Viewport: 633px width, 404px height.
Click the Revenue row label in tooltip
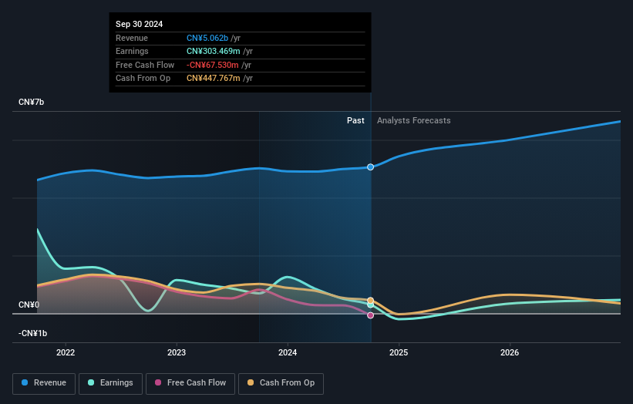pos(132,38)
